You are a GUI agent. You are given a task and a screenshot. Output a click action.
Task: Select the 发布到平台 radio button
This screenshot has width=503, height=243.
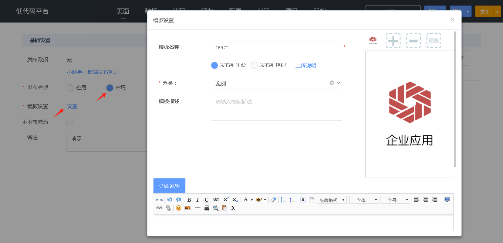pyautogui.click(x=215, y=65)
